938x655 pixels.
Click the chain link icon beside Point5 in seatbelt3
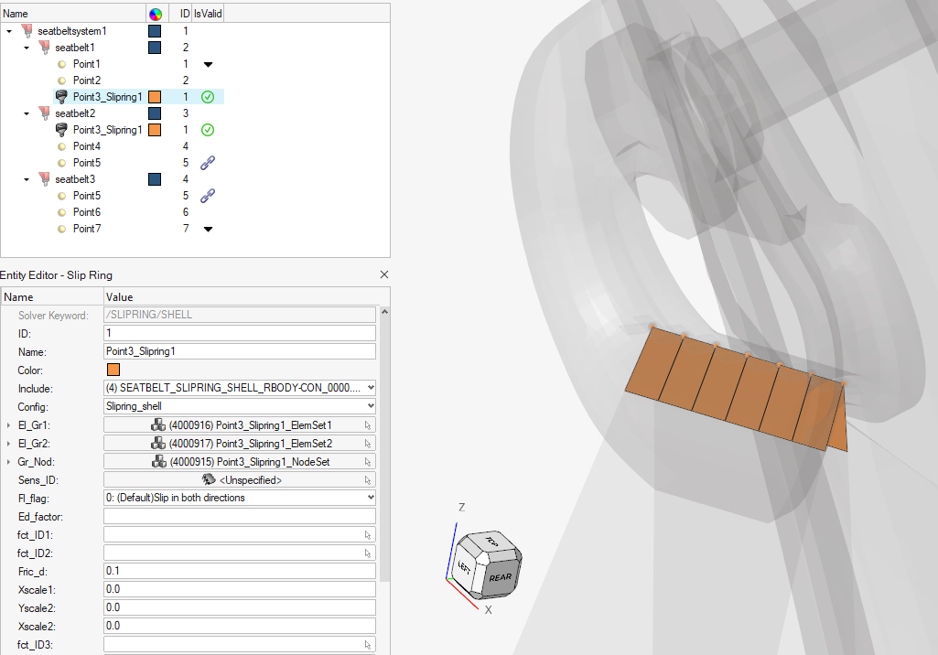tap(208, 195)
